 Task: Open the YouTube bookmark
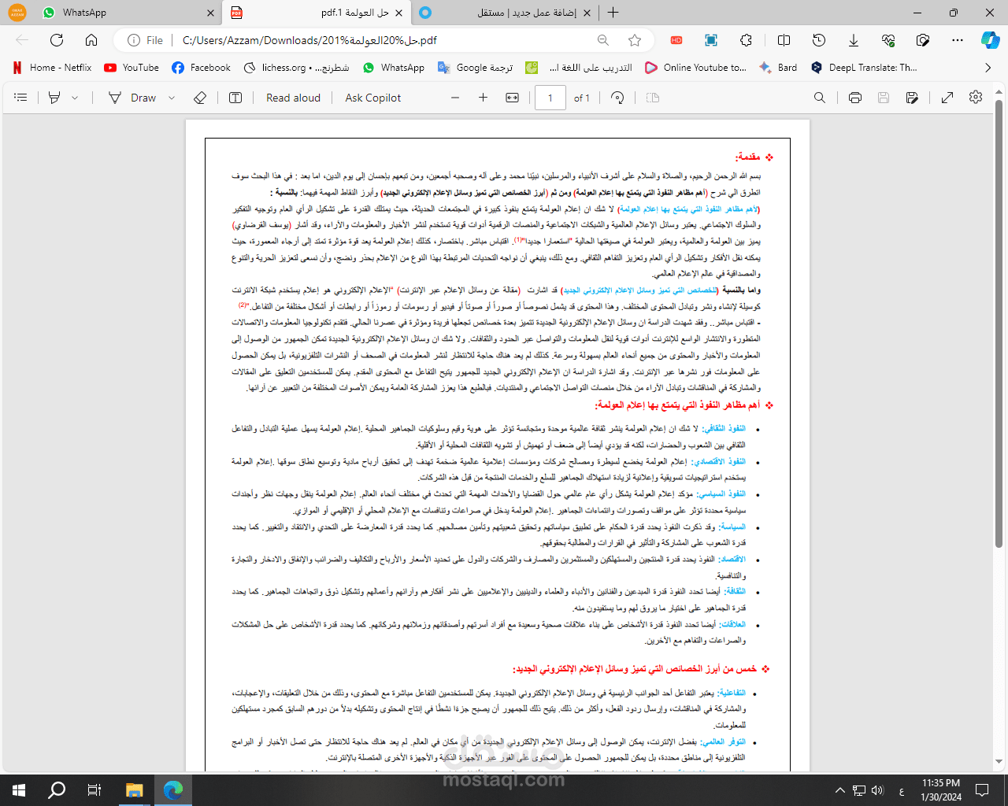pos(132,68)
